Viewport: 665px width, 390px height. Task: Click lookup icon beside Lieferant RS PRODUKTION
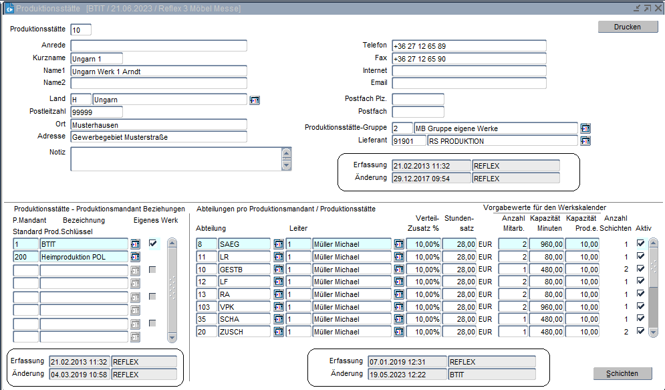click(x=585, y=140)
